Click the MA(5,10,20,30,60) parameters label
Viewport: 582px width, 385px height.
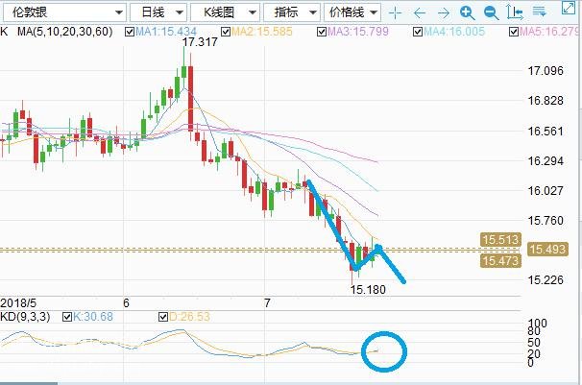pos(64,32)
